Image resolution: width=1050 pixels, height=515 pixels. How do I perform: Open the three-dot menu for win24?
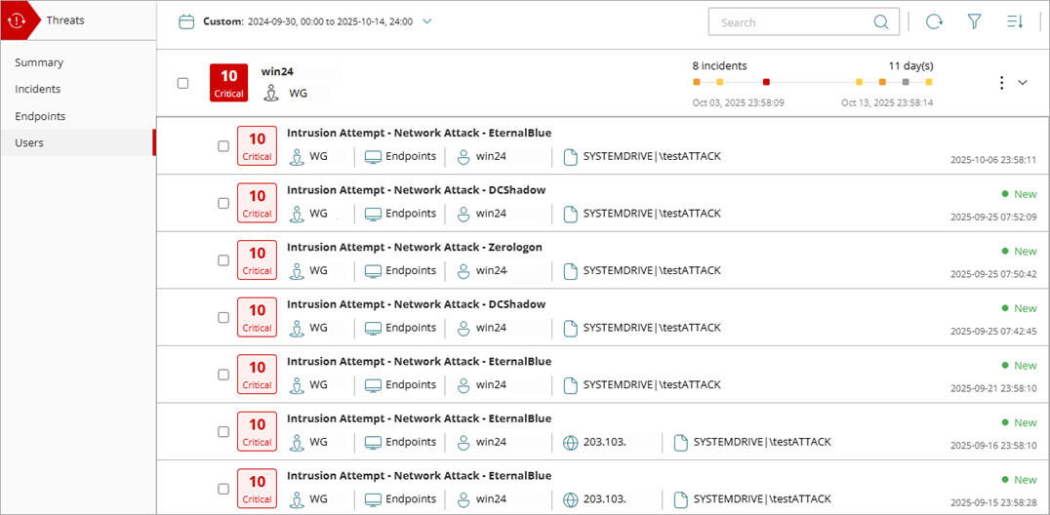1001,82
